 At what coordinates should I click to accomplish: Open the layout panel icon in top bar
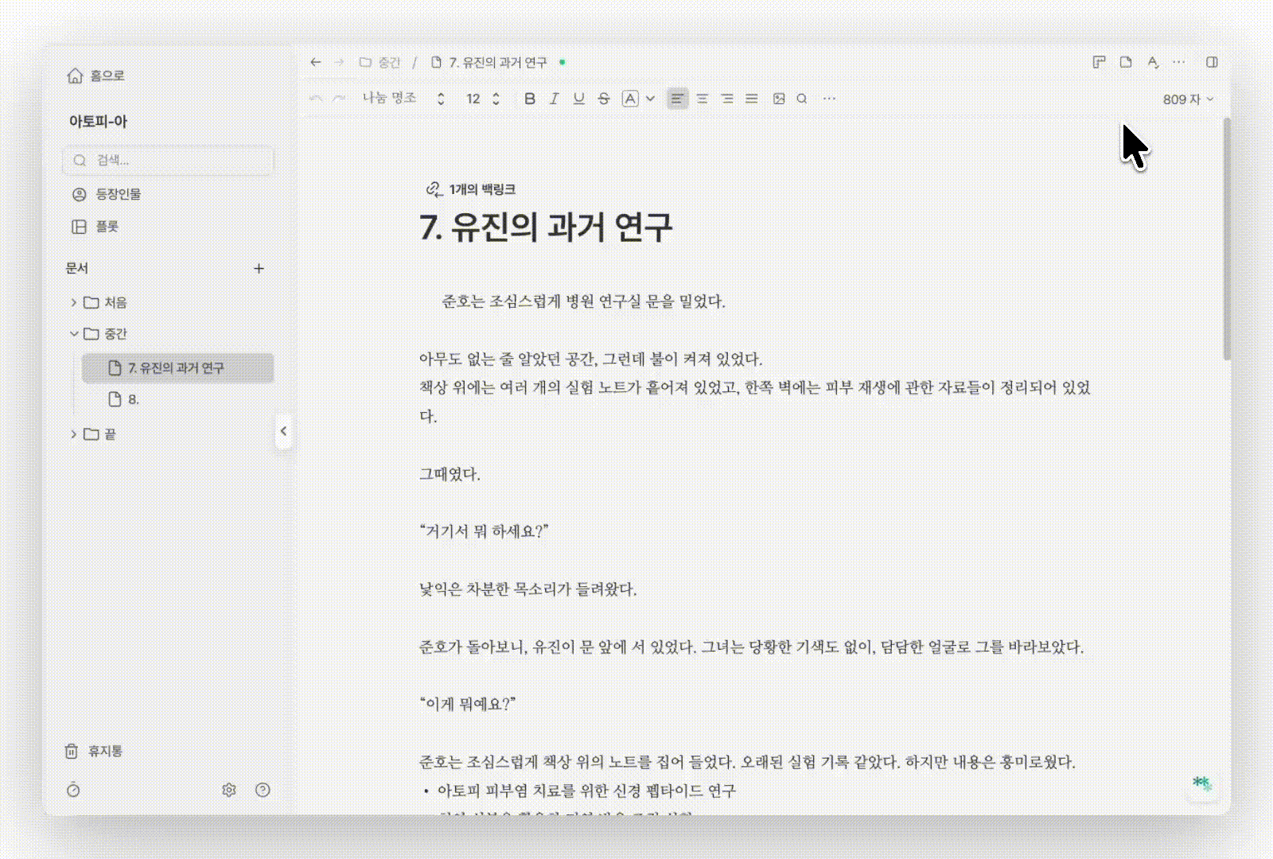tap(1099, 62)
